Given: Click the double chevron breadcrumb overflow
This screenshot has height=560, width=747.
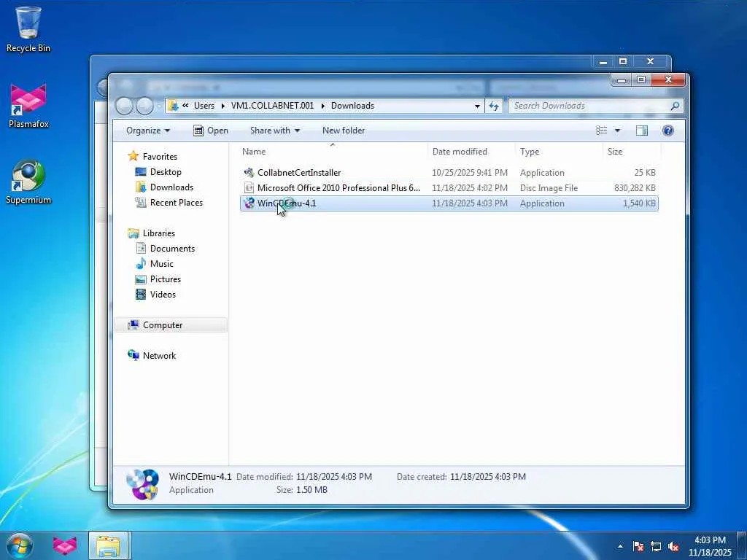Looking at the screenshot, I should point(185,106).
